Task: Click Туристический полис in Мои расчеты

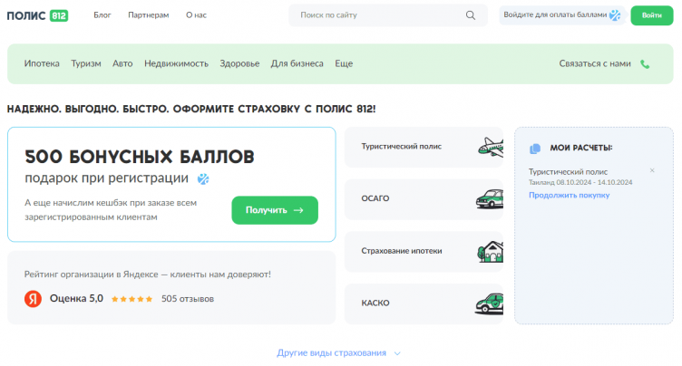Action: [x=568, y=172]
